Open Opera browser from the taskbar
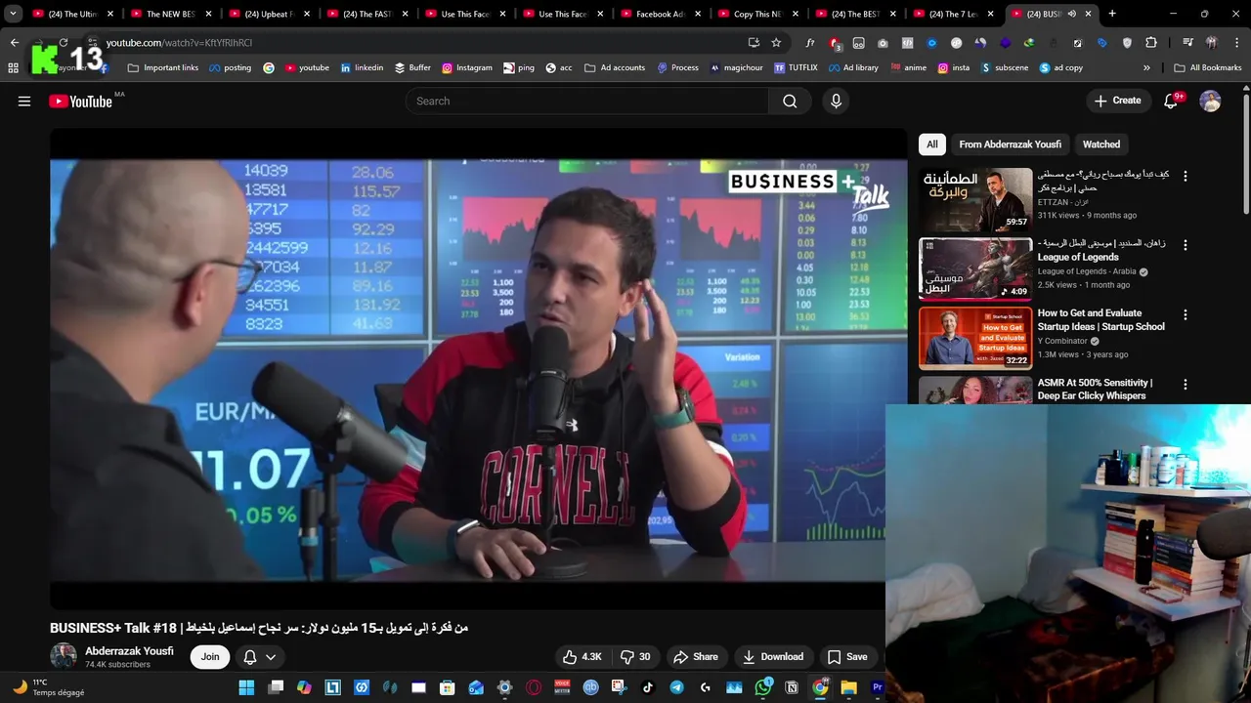This screenshot has width=1251, height=703. click(x=534, y=687)
